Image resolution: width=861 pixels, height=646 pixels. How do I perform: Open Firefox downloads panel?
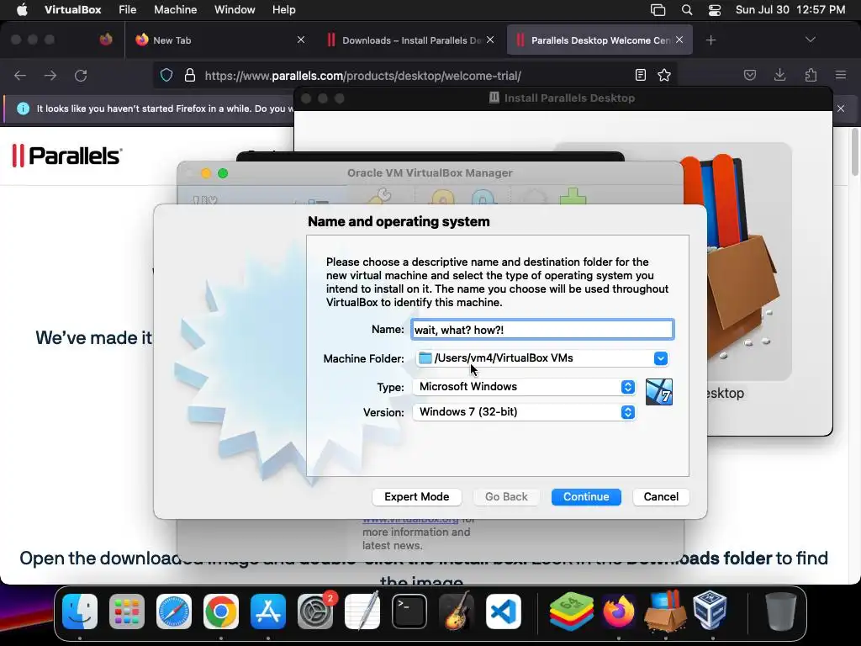tap(779, 75)
